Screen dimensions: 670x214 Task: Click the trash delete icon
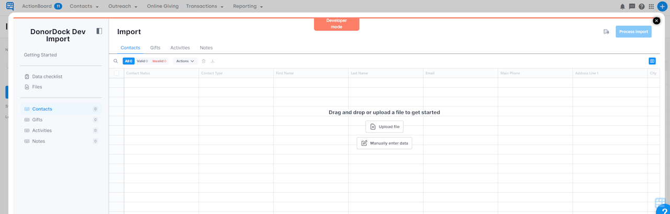pyautogui.click(x=204, y=61)
